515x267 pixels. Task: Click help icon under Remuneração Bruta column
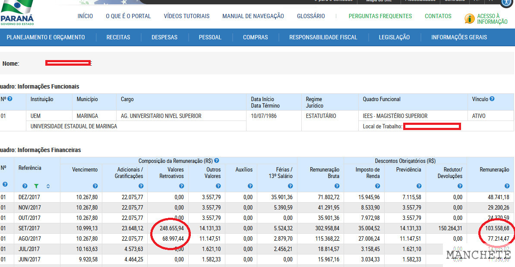click(x=337, y=186)
